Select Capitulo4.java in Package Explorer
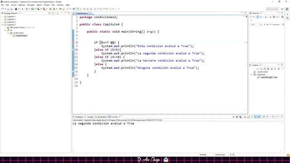The image size is (290, 163). click(21, 35)
